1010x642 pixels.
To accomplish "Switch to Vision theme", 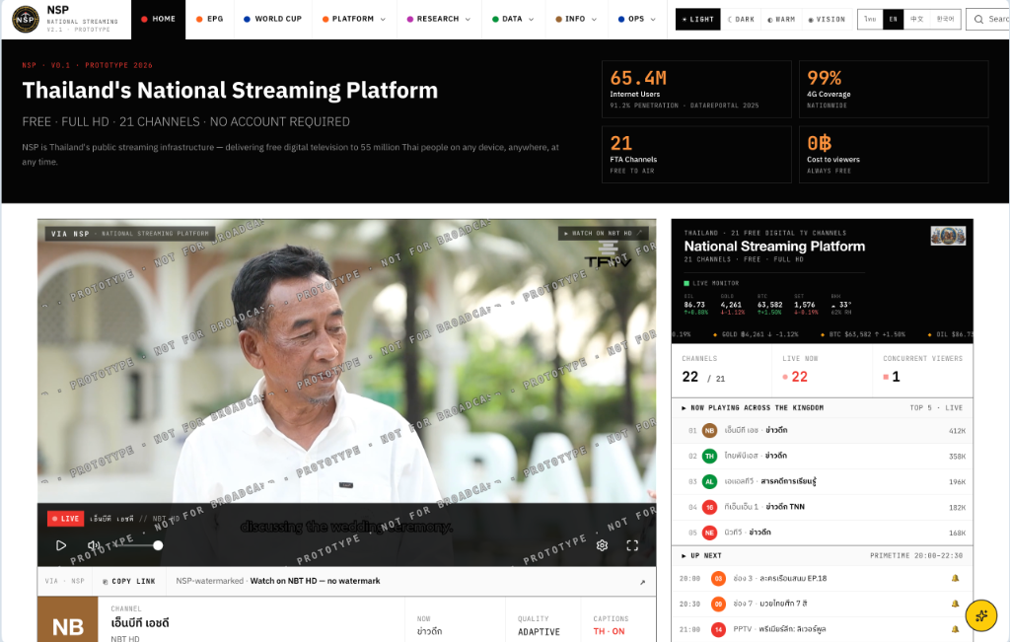I will pyautogui.click(x=827, y=20).
